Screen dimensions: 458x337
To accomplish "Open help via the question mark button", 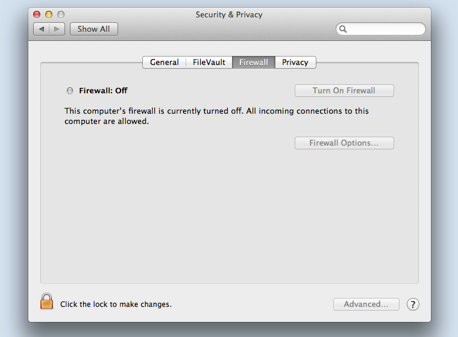I will click(x=413, y=305).
